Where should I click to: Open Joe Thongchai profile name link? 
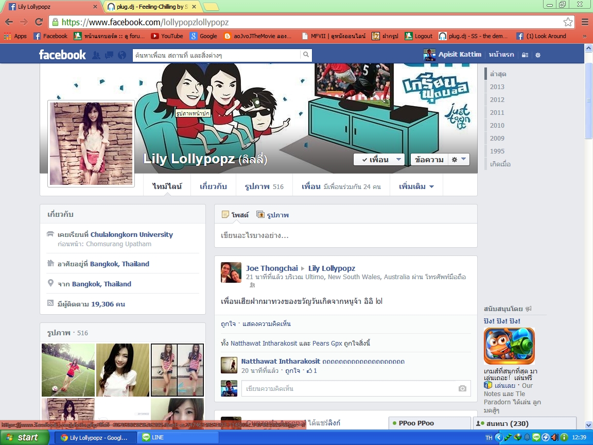272,268
